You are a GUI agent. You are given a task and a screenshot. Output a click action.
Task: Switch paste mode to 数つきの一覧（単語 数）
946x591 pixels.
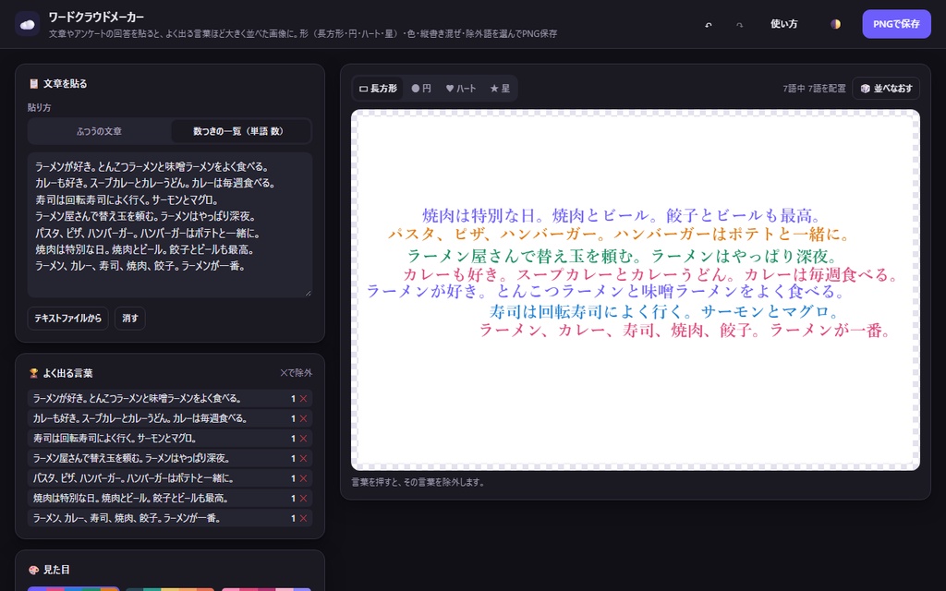click(x=239, y=131)
